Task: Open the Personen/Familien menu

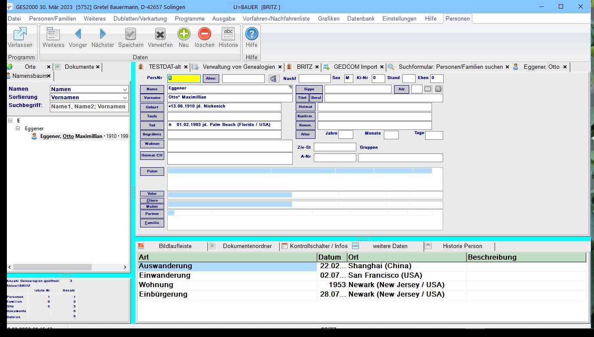Action: click(x=52, y=18)
